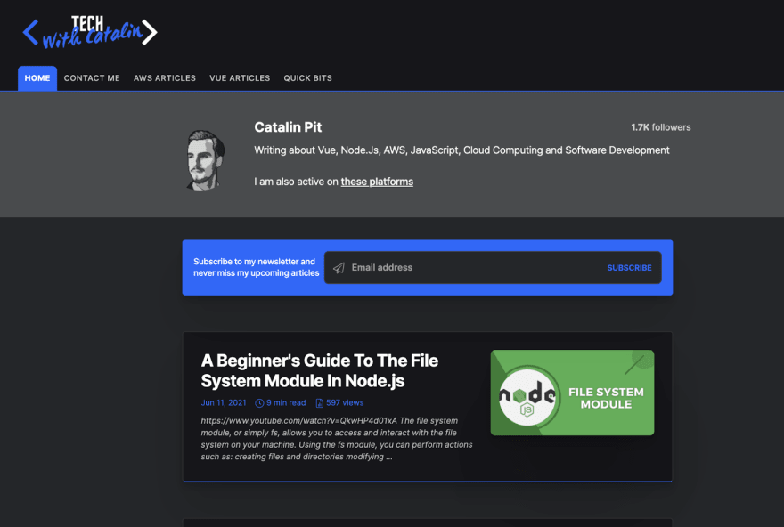Image resolution: width=784 pixels, height=527 pixels.
Task: Click the Jun 11, 2021 article date
Action: (x=224, y=402)
